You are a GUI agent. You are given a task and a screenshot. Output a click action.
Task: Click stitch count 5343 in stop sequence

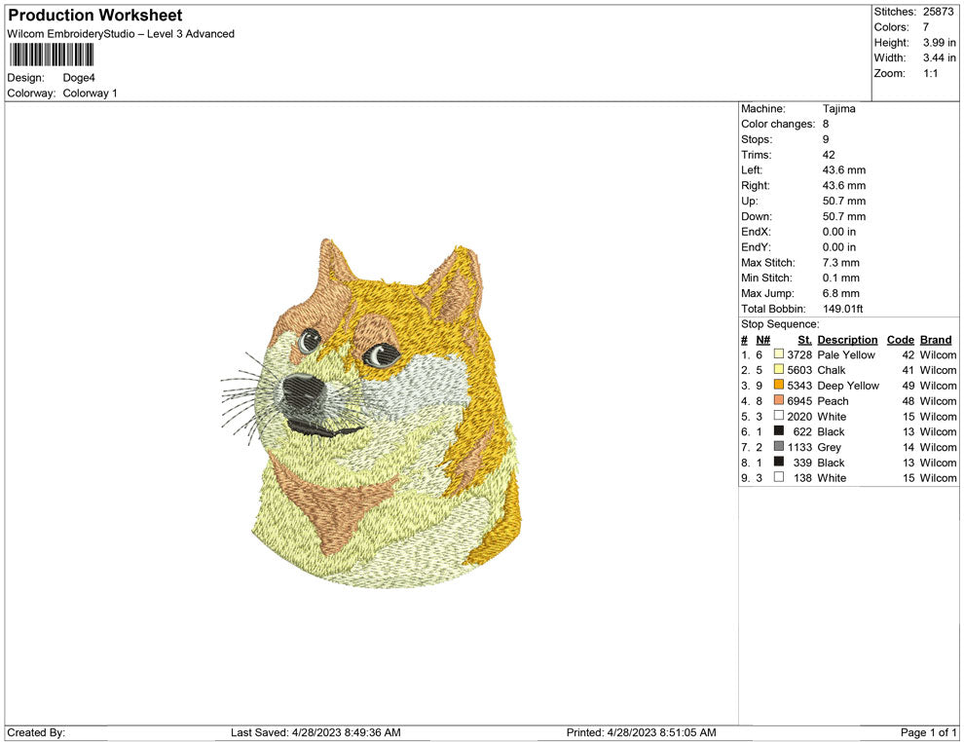pos(799,386)
